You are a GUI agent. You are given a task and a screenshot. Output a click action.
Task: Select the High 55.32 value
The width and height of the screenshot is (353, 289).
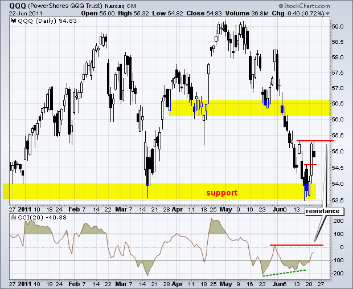coord(133,13)
